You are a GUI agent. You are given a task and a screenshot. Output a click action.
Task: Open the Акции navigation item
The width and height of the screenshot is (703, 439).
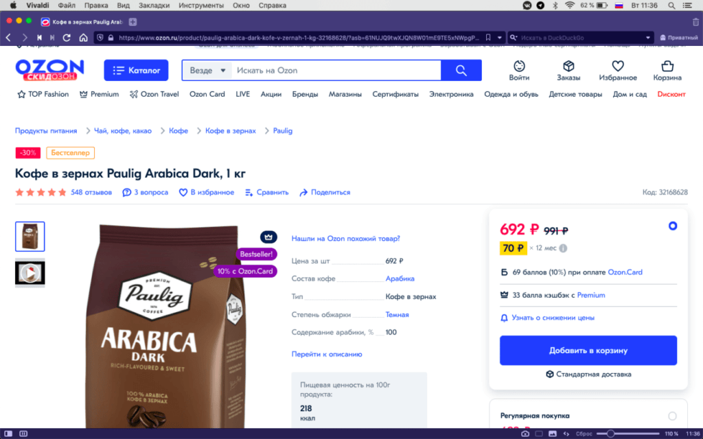[270, 95]
